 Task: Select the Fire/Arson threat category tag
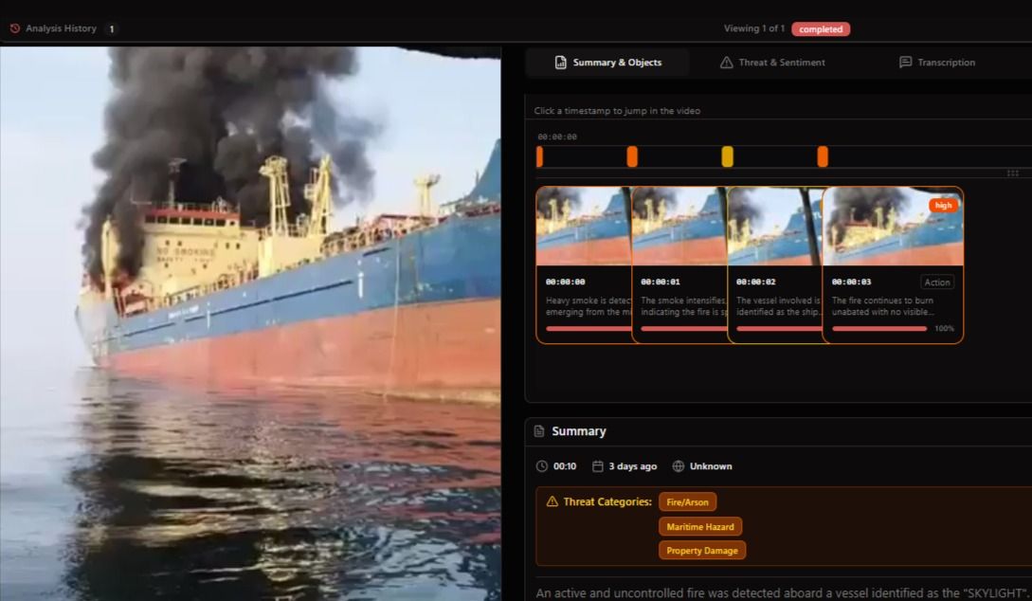point(688,501)
